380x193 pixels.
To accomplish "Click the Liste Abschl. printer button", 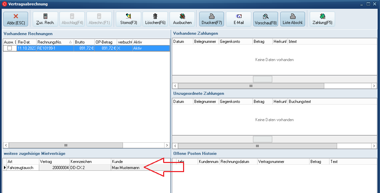I will 293,19.
